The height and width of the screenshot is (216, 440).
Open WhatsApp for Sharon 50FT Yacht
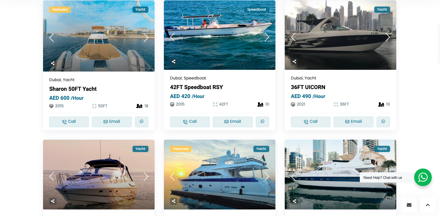coord(142,122)
